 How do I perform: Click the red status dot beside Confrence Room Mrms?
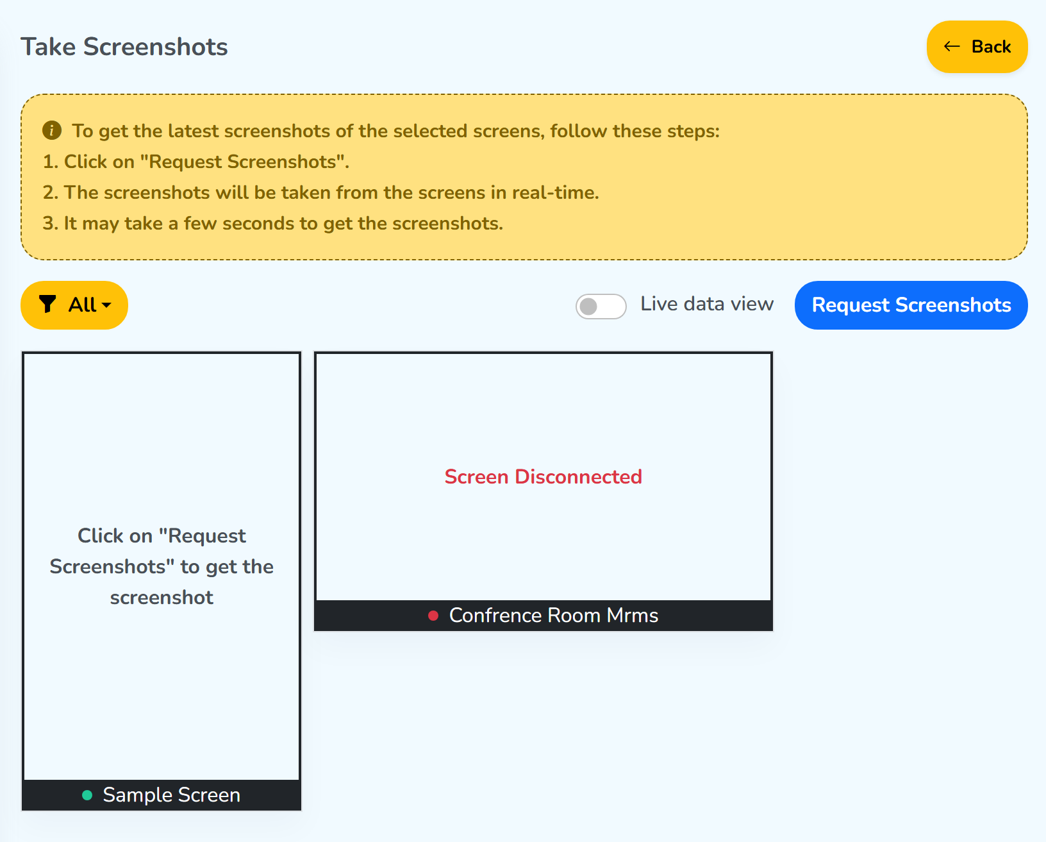433,616
